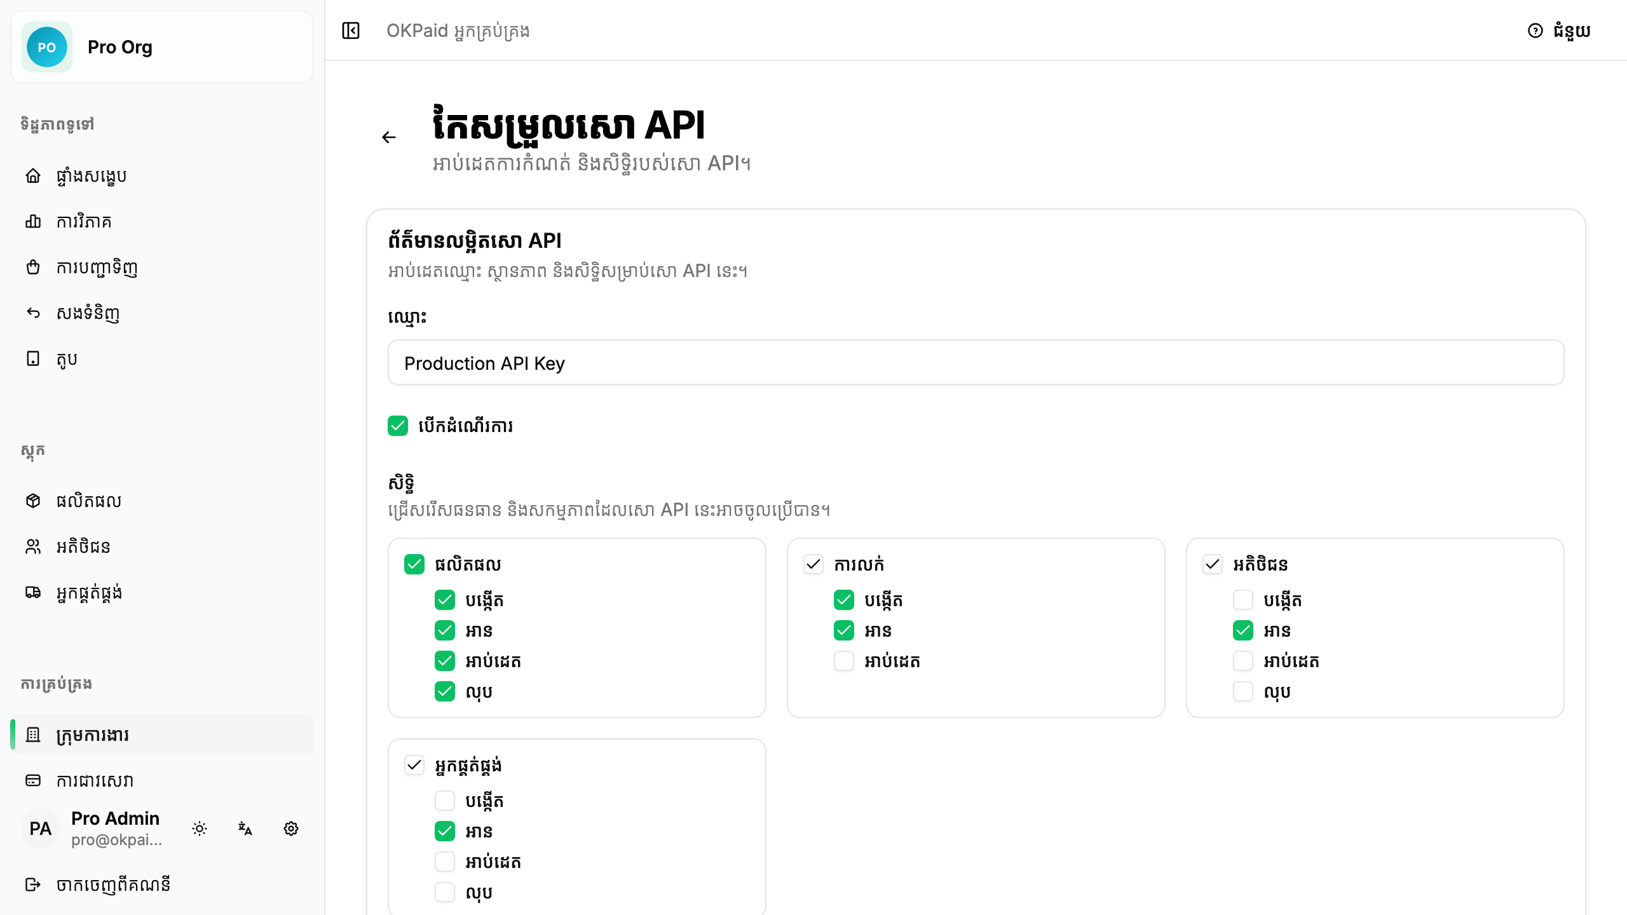Toggle the sales group checkbox
This screenshot has height=915, width=1627.
coord(813,564)
